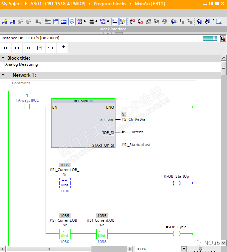
Task: Insert a normally closed contact
Action: (x=17, y=48)
